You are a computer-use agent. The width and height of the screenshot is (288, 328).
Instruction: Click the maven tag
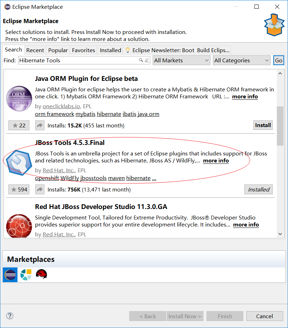coord(116,178)
